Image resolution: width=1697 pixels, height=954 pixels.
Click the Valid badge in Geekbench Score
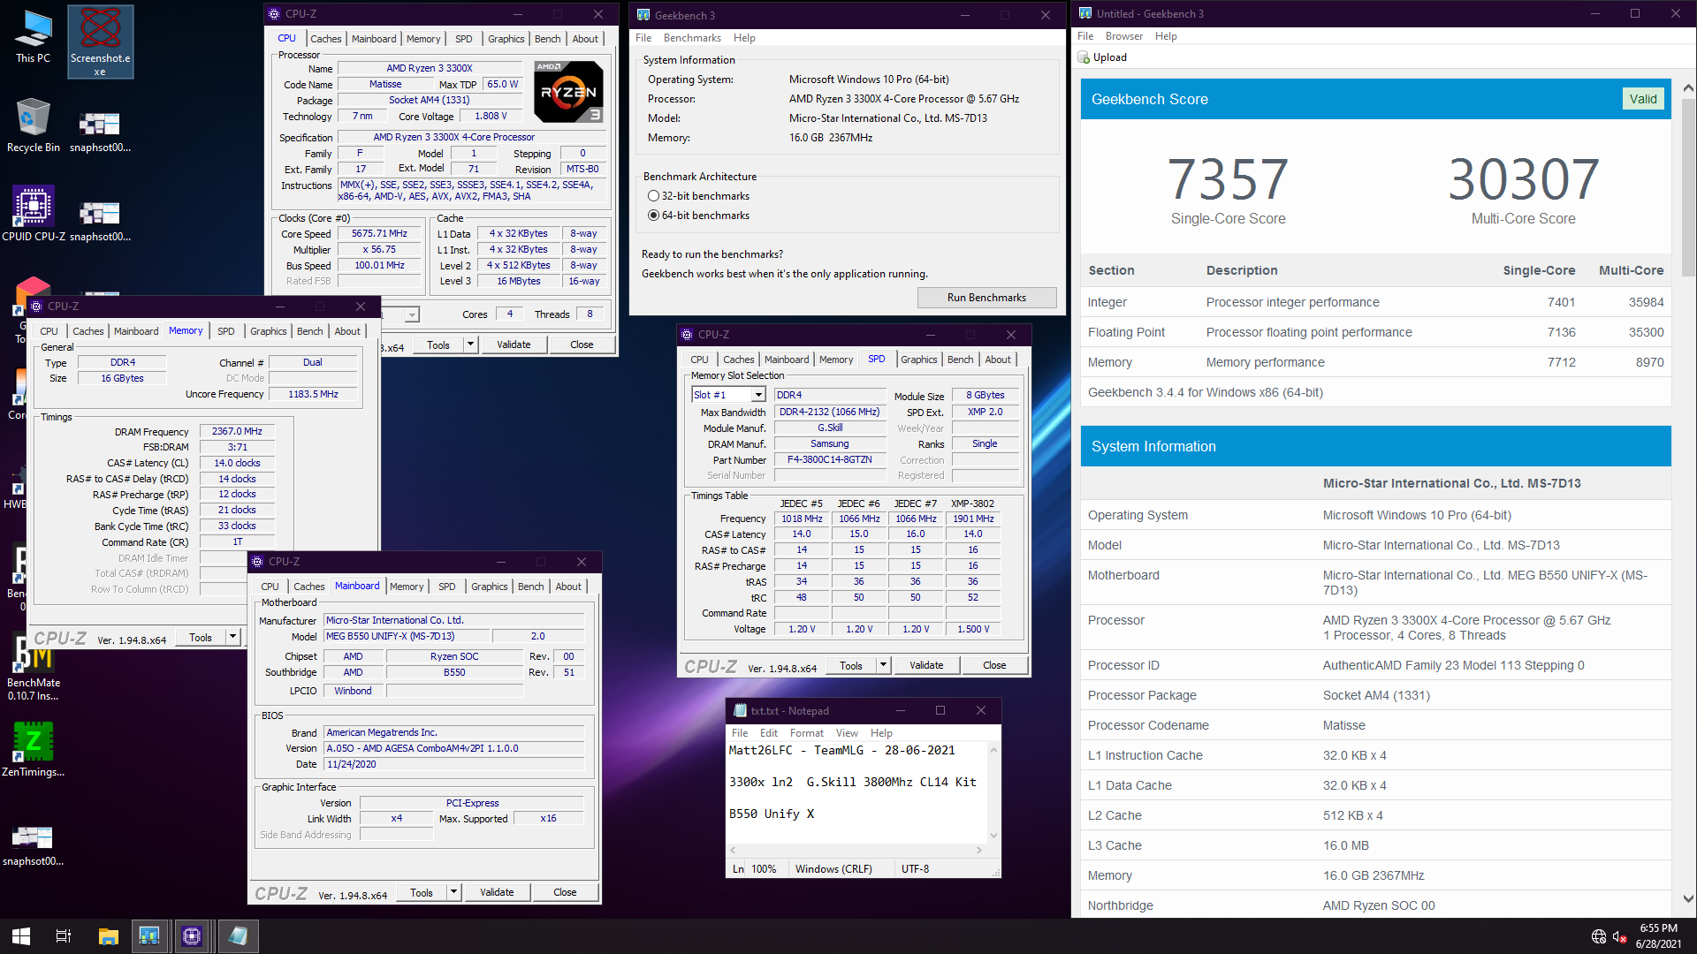(x=1643, y=99)
